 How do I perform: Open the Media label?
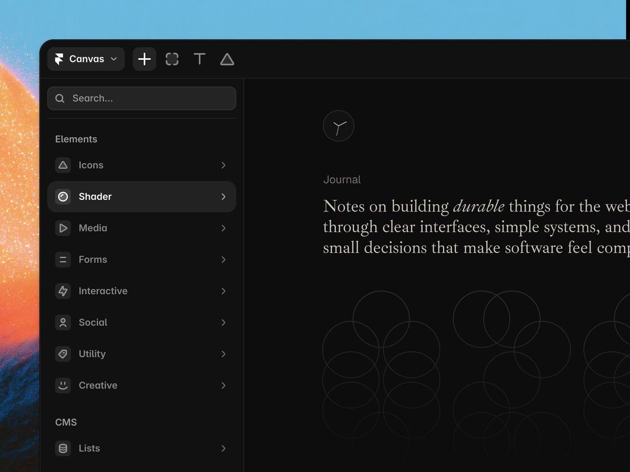coord(93,228)
